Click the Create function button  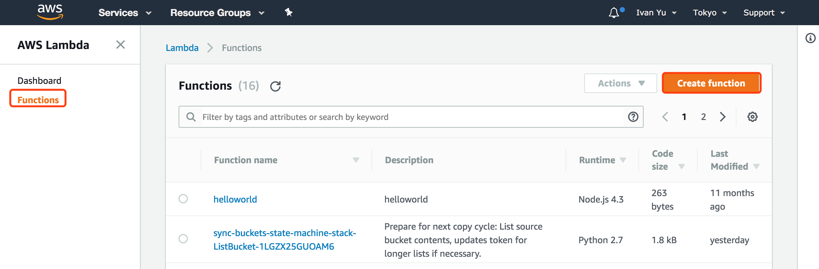click(x=711, y=83)
